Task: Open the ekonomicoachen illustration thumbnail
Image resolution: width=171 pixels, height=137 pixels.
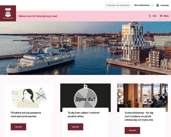Action: 28,96
